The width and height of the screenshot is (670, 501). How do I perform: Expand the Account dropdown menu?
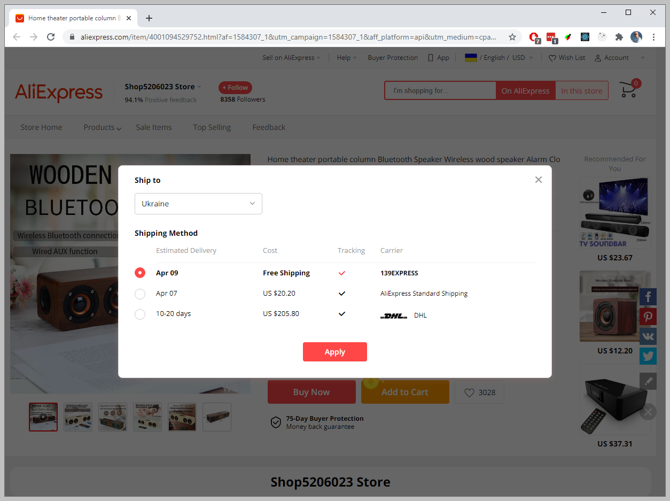pos(619,58)
